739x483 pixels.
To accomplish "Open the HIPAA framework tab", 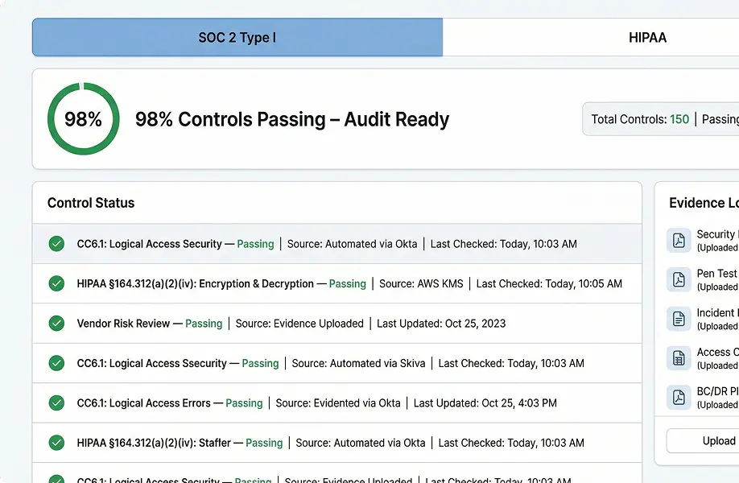I will [646, 38].
